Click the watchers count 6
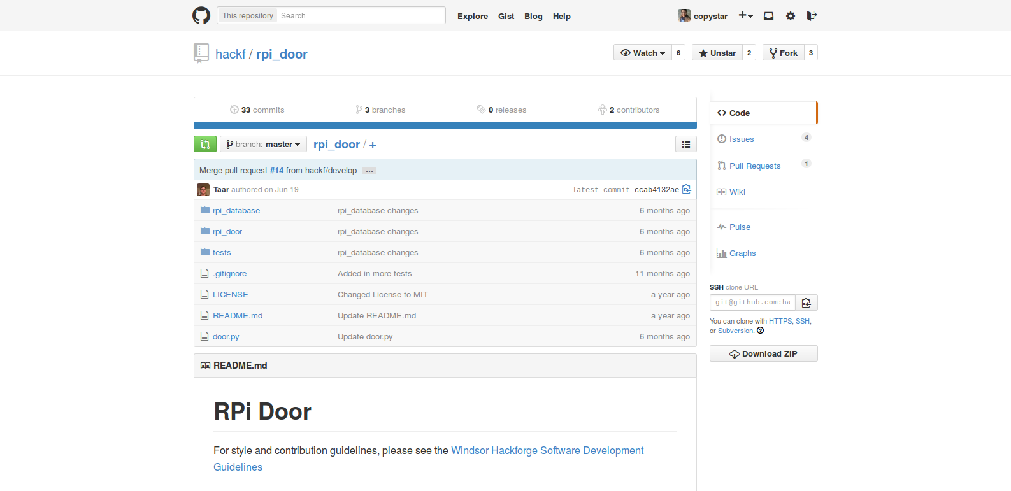Image resolution: width=1011 pixels, height=491 pixels. [x=678, y=53]
